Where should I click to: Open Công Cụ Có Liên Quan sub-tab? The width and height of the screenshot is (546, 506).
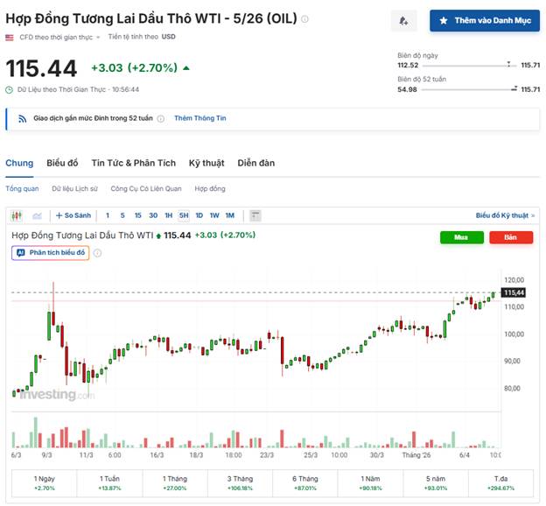pos(146,188)
